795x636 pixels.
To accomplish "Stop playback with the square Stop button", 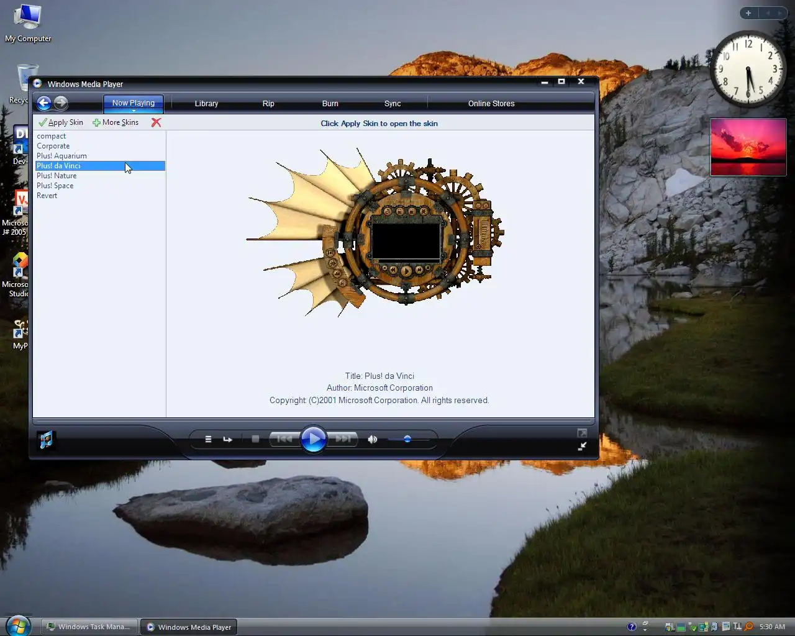I will click(x=255, y=439).
